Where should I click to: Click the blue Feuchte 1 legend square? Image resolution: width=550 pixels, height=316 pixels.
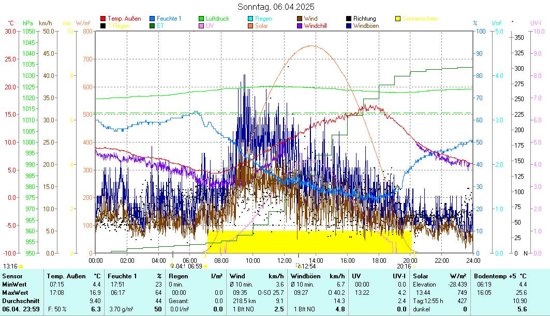tap(153, 19)
